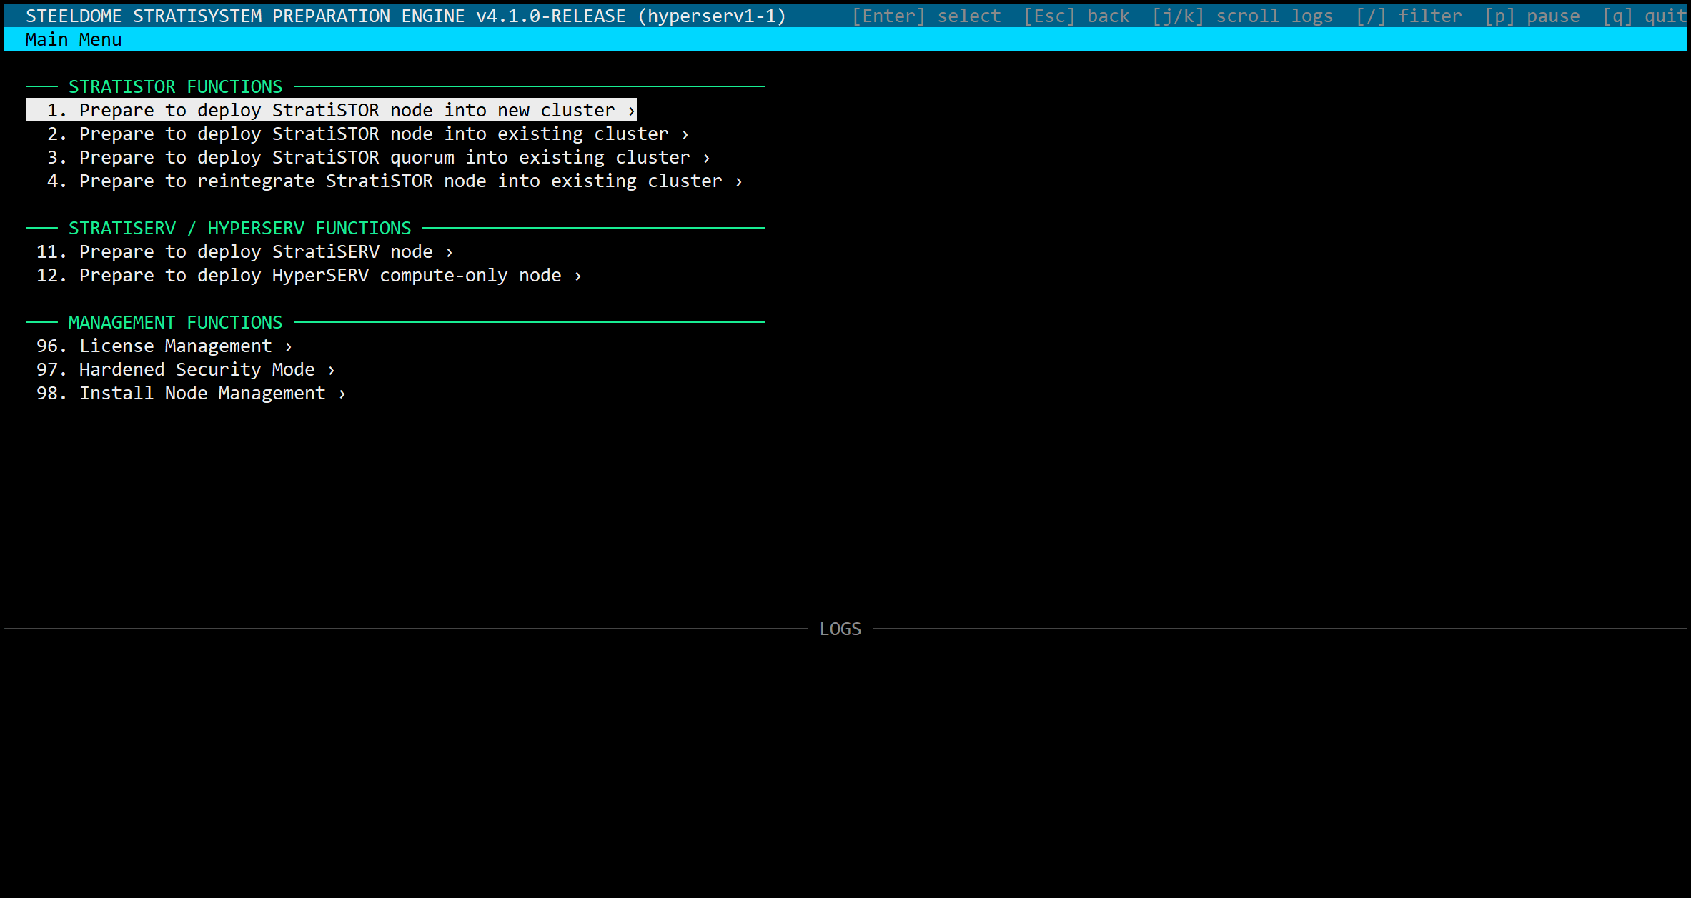The width and height of the screenshot is (1691, 898).
Task: Click chevron beside Hardened Security Mode
Action: click(x=332, y=370)
